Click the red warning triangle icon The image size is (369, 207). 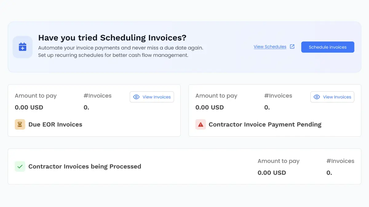200,125
